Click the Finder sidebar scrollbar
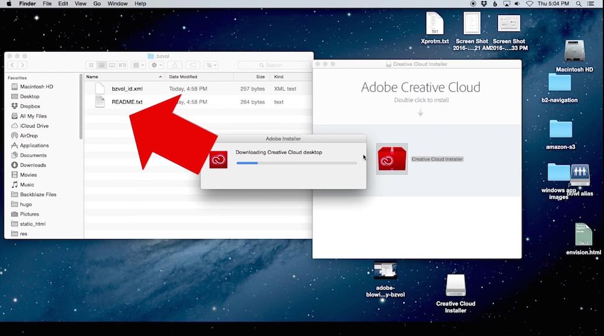604x336 pixels. (81, 107)
